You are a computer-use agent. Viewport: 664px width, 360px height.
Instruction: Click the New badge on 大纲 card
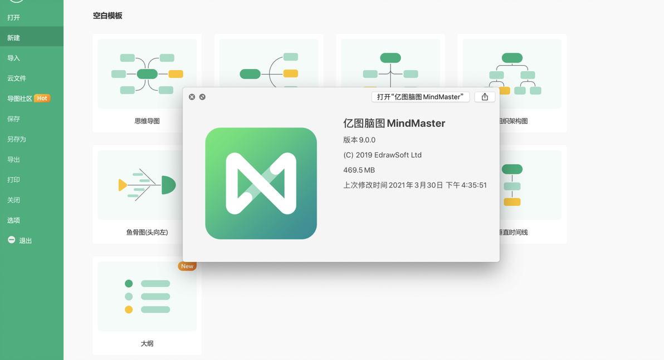click(x=187, y=266)
